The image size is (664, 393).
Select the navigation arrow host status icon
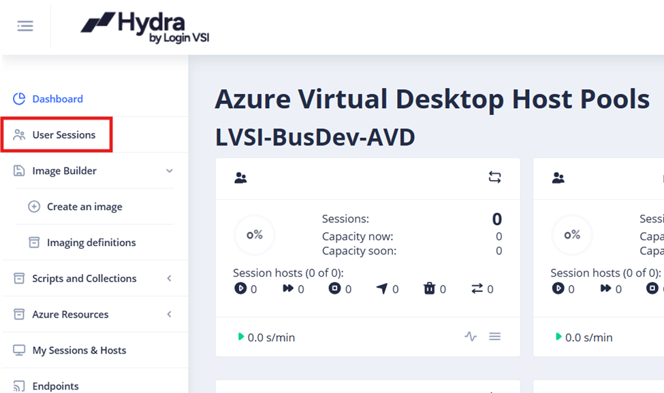pyautogui.click(x=381, y=288)
